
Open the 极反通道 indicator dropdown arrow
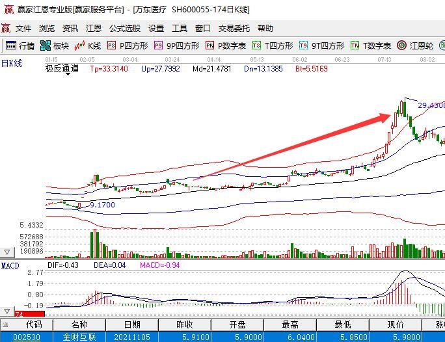point(68,74)
